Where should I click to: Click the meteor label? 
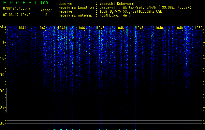tap(46, 10)
